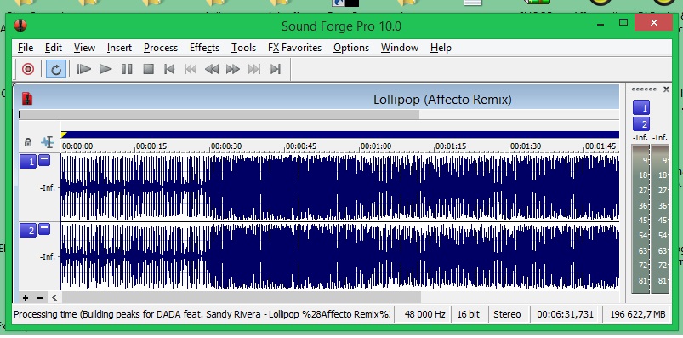The image size is (683, 338).
Task: Click the Sound Forge app icon in title bar
Action: coord(20,26)
